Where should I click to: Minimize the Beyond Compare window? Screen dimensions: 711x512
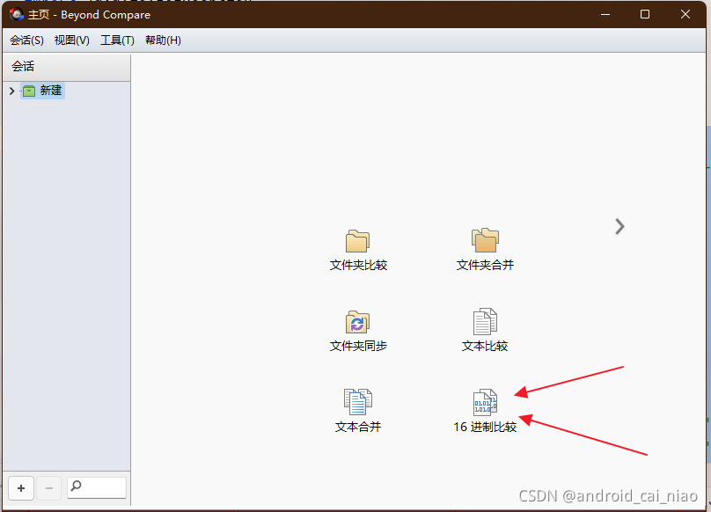coord(605,14)
